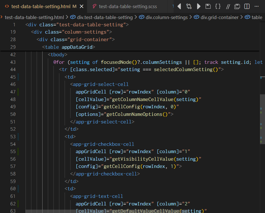Screen dimensions: 265x213
Task: Open the partially hidden third editor tab
Action: (171, 6)
